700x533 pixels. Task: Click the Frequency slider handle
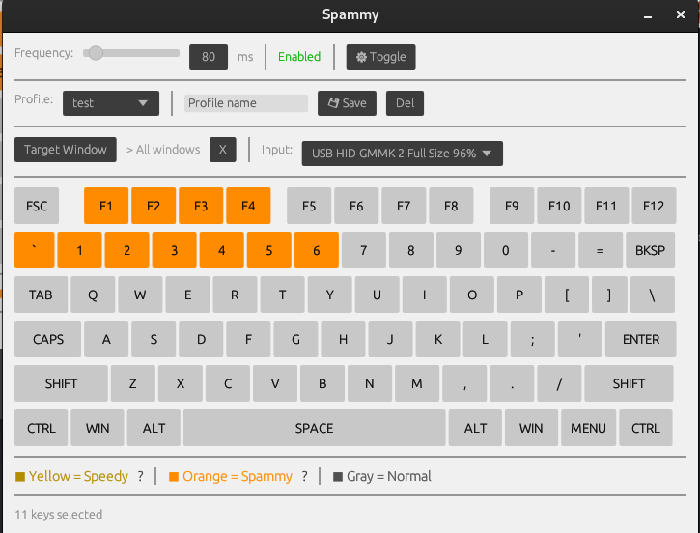click(95, 53)
